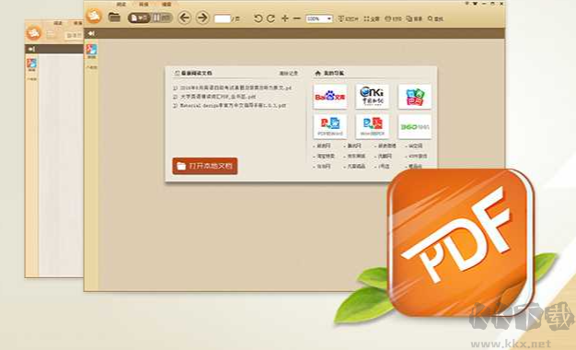Screen dimensions: 576x350
Task: Zoom in with the plus icon
Action: [x=284, y=18]
